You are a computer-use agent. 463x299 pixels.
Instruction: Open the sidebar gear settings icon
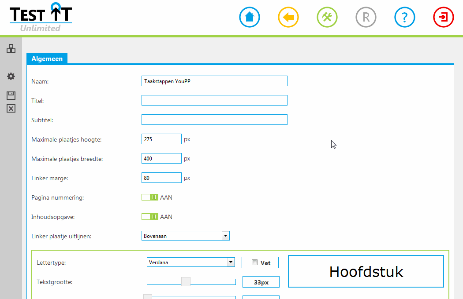point(11,77)
